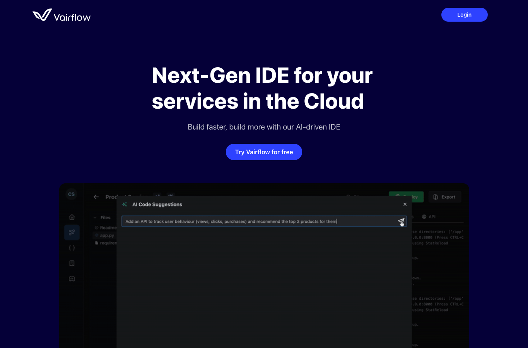The image size is (528, 348).
Task: Open the home icon in IDE sidebar
Action: (72, 217)
